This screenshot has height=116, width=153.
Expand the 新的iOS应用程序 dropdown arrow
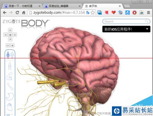point(147,29)
